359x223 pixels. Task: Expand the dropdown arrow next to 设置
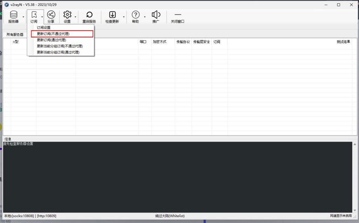tap(75, 17)
